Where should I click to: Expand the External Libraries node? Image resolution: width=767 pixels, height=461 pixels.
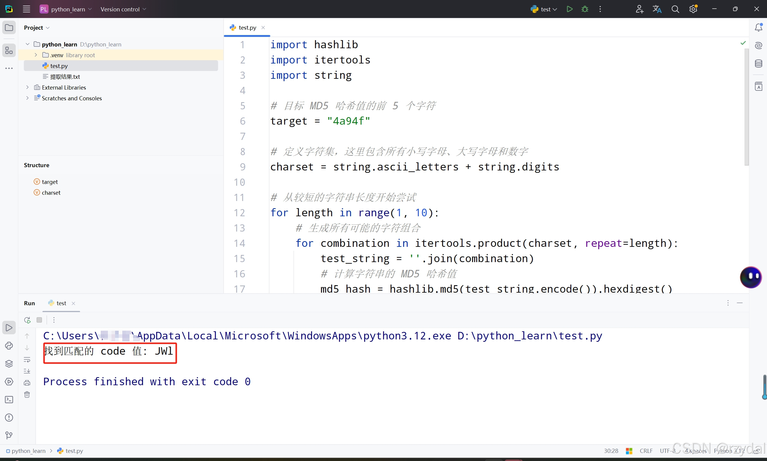(27, 87)
